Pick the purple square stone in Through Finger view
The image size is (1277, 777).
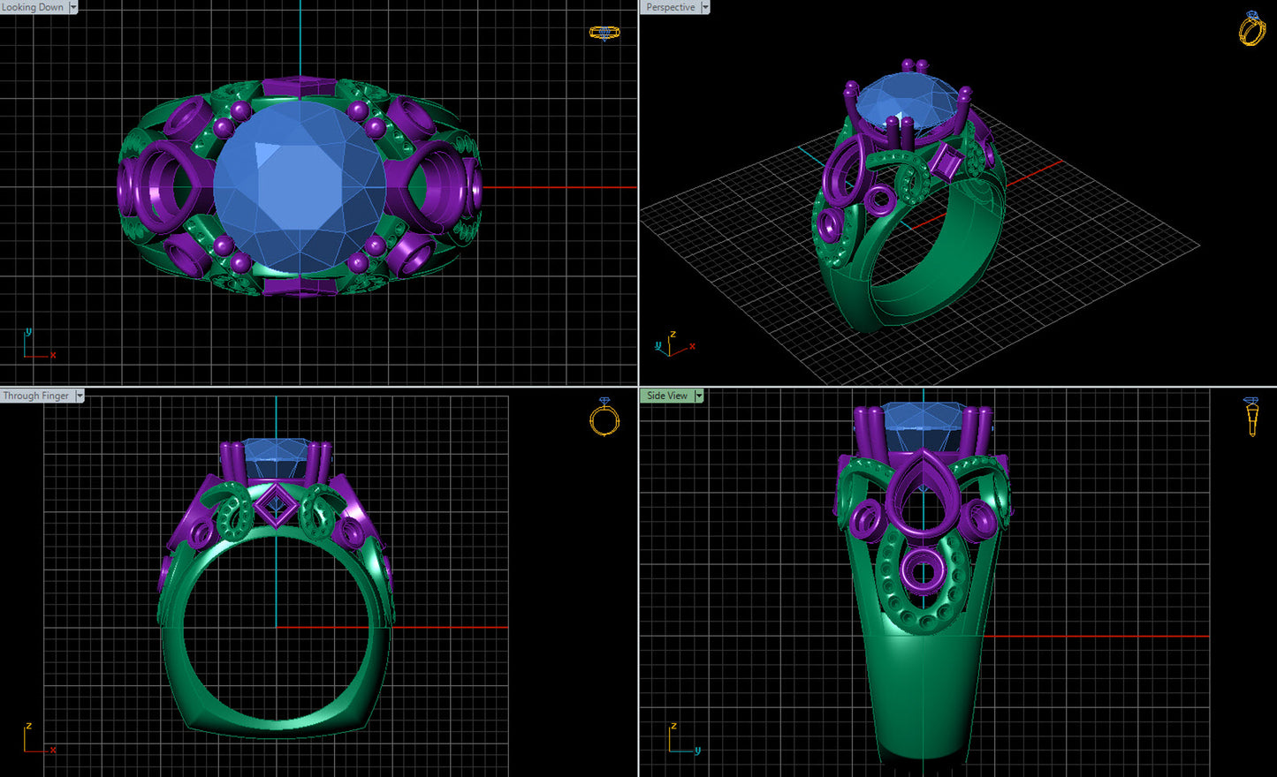pos(276,507)
